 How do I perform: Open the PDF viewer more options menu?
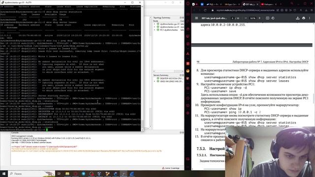(x=310, y=18)
